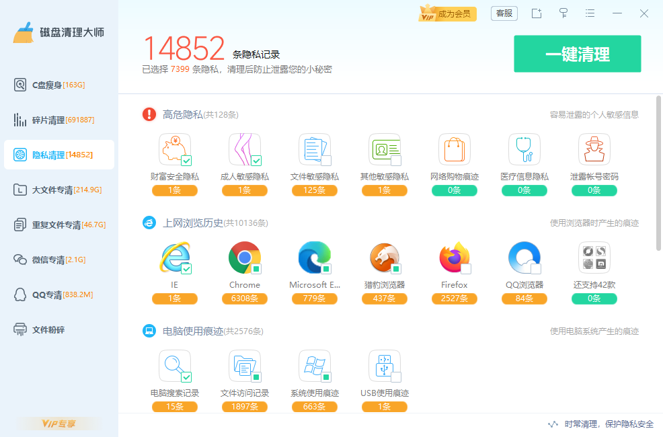The image size is (663, 437).
Task: Click the 网络购物痕迹 shopping bag icon
Action: (x=454, y=149)
